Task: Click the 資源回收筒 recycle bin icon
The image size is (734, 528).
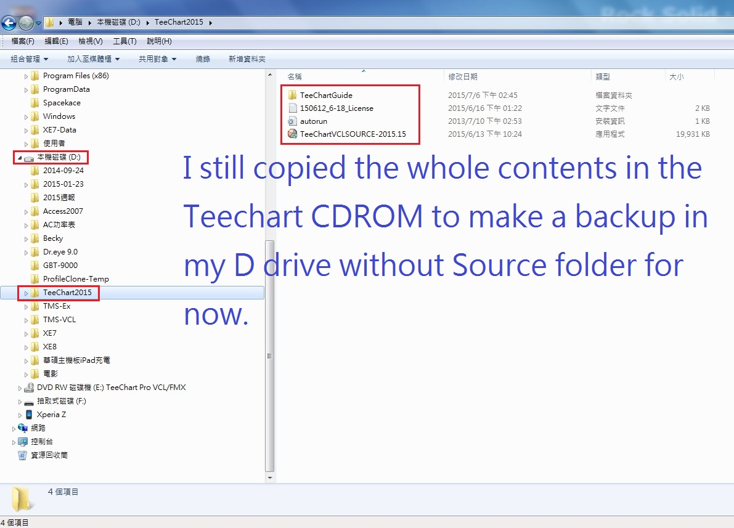Action: (22, 455)
